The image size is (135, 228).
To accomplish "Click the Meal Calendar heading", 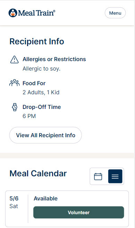I will pyautogui.click(x=38, y=174).
